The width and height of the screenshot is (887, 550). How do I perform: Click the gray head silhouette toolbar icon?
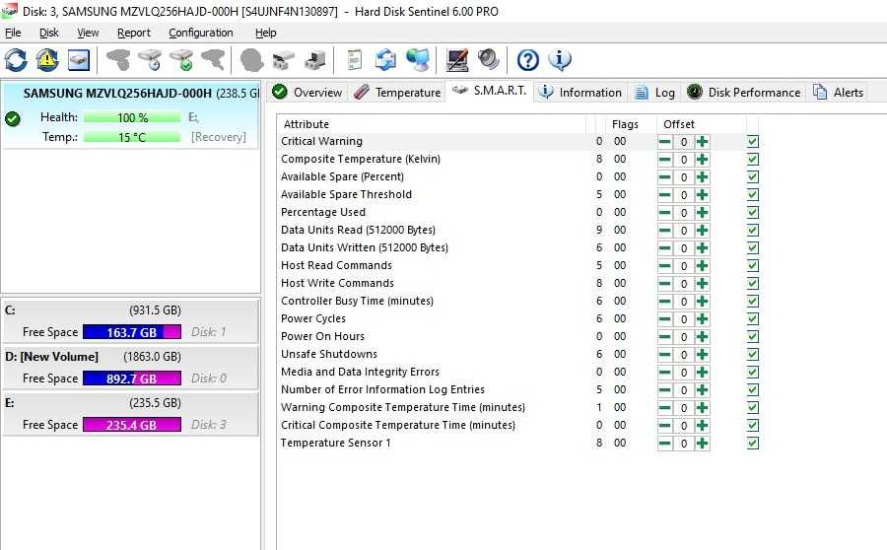(x=251, y=60)
